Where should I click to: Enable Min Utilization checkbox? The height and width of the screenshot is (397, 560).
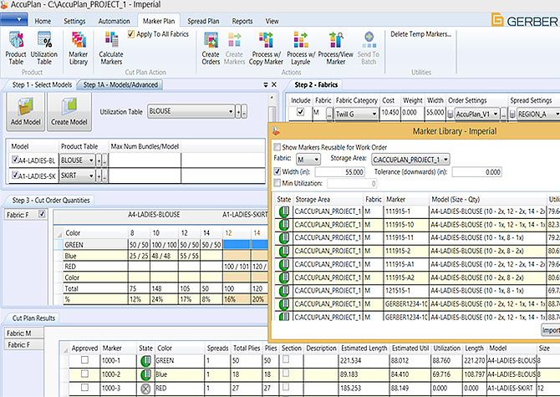point(277,183)
